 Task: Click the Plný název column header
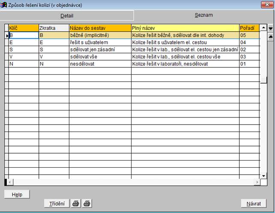tap(185, 28)
